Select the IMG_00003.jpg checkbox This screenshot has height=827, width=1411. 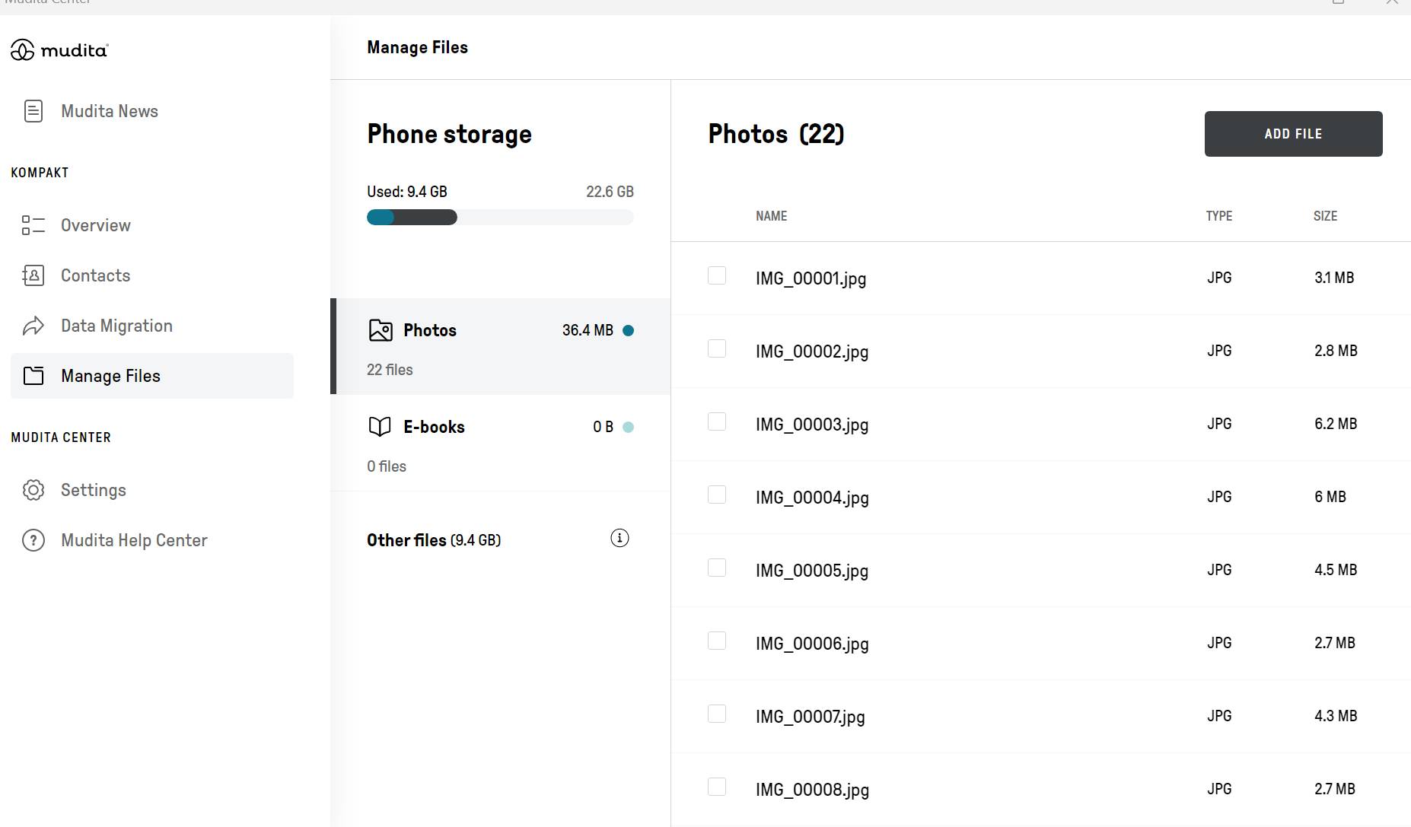tap(717, 421)
